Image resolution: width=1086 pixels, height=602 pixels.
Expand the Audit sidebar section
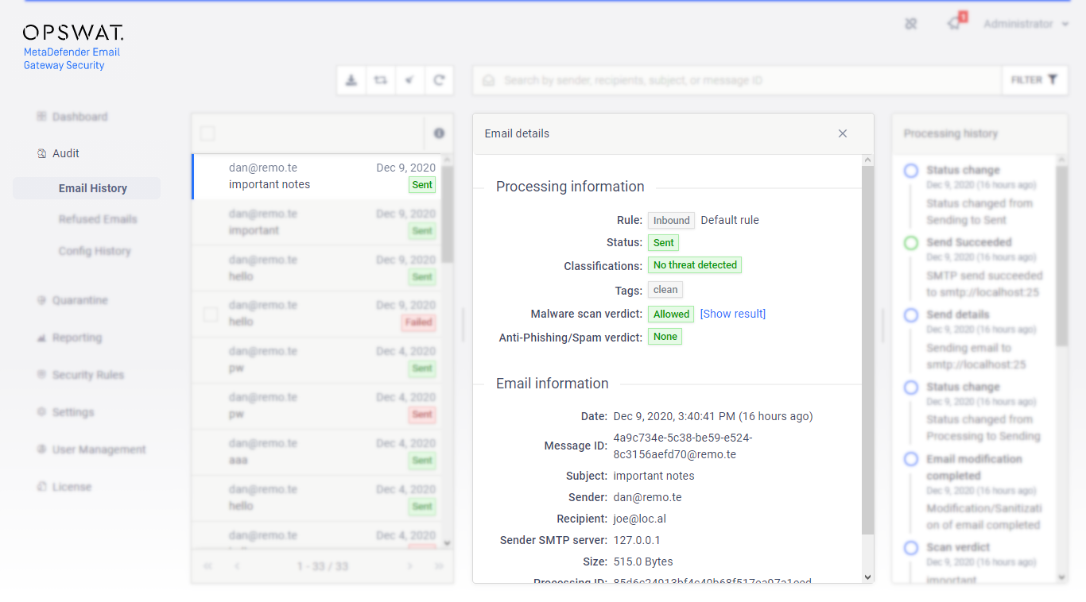click(x=66, y=153)
